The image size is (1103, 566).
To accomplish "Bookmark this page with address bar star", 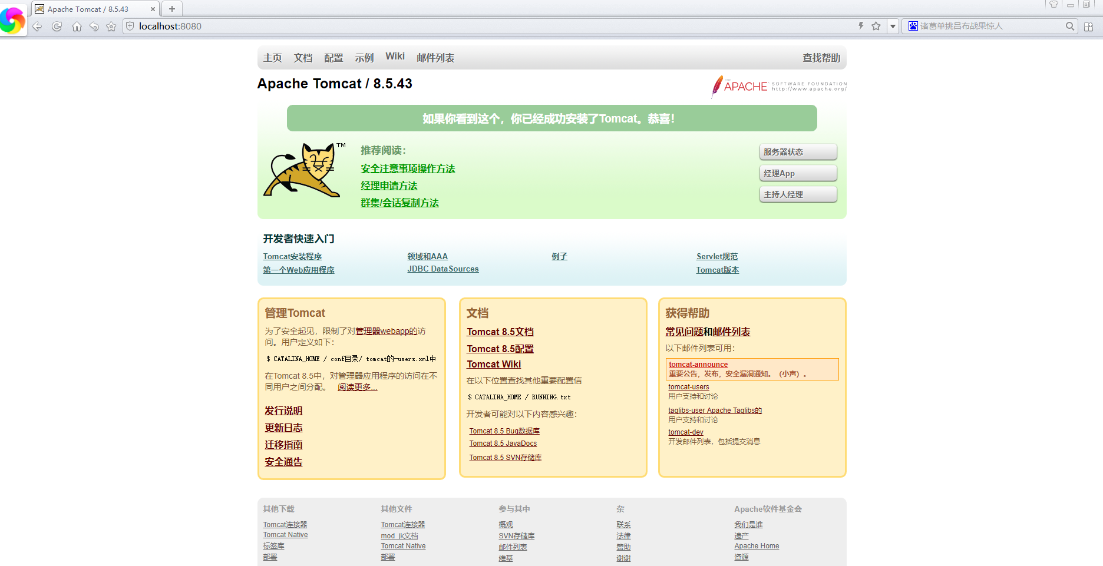I will [x=876, y=26].
